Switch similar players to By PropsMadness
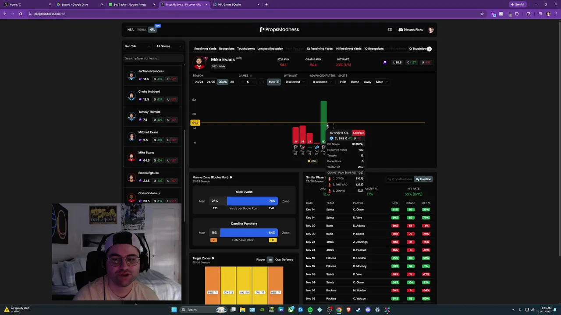 click(400, 179)
